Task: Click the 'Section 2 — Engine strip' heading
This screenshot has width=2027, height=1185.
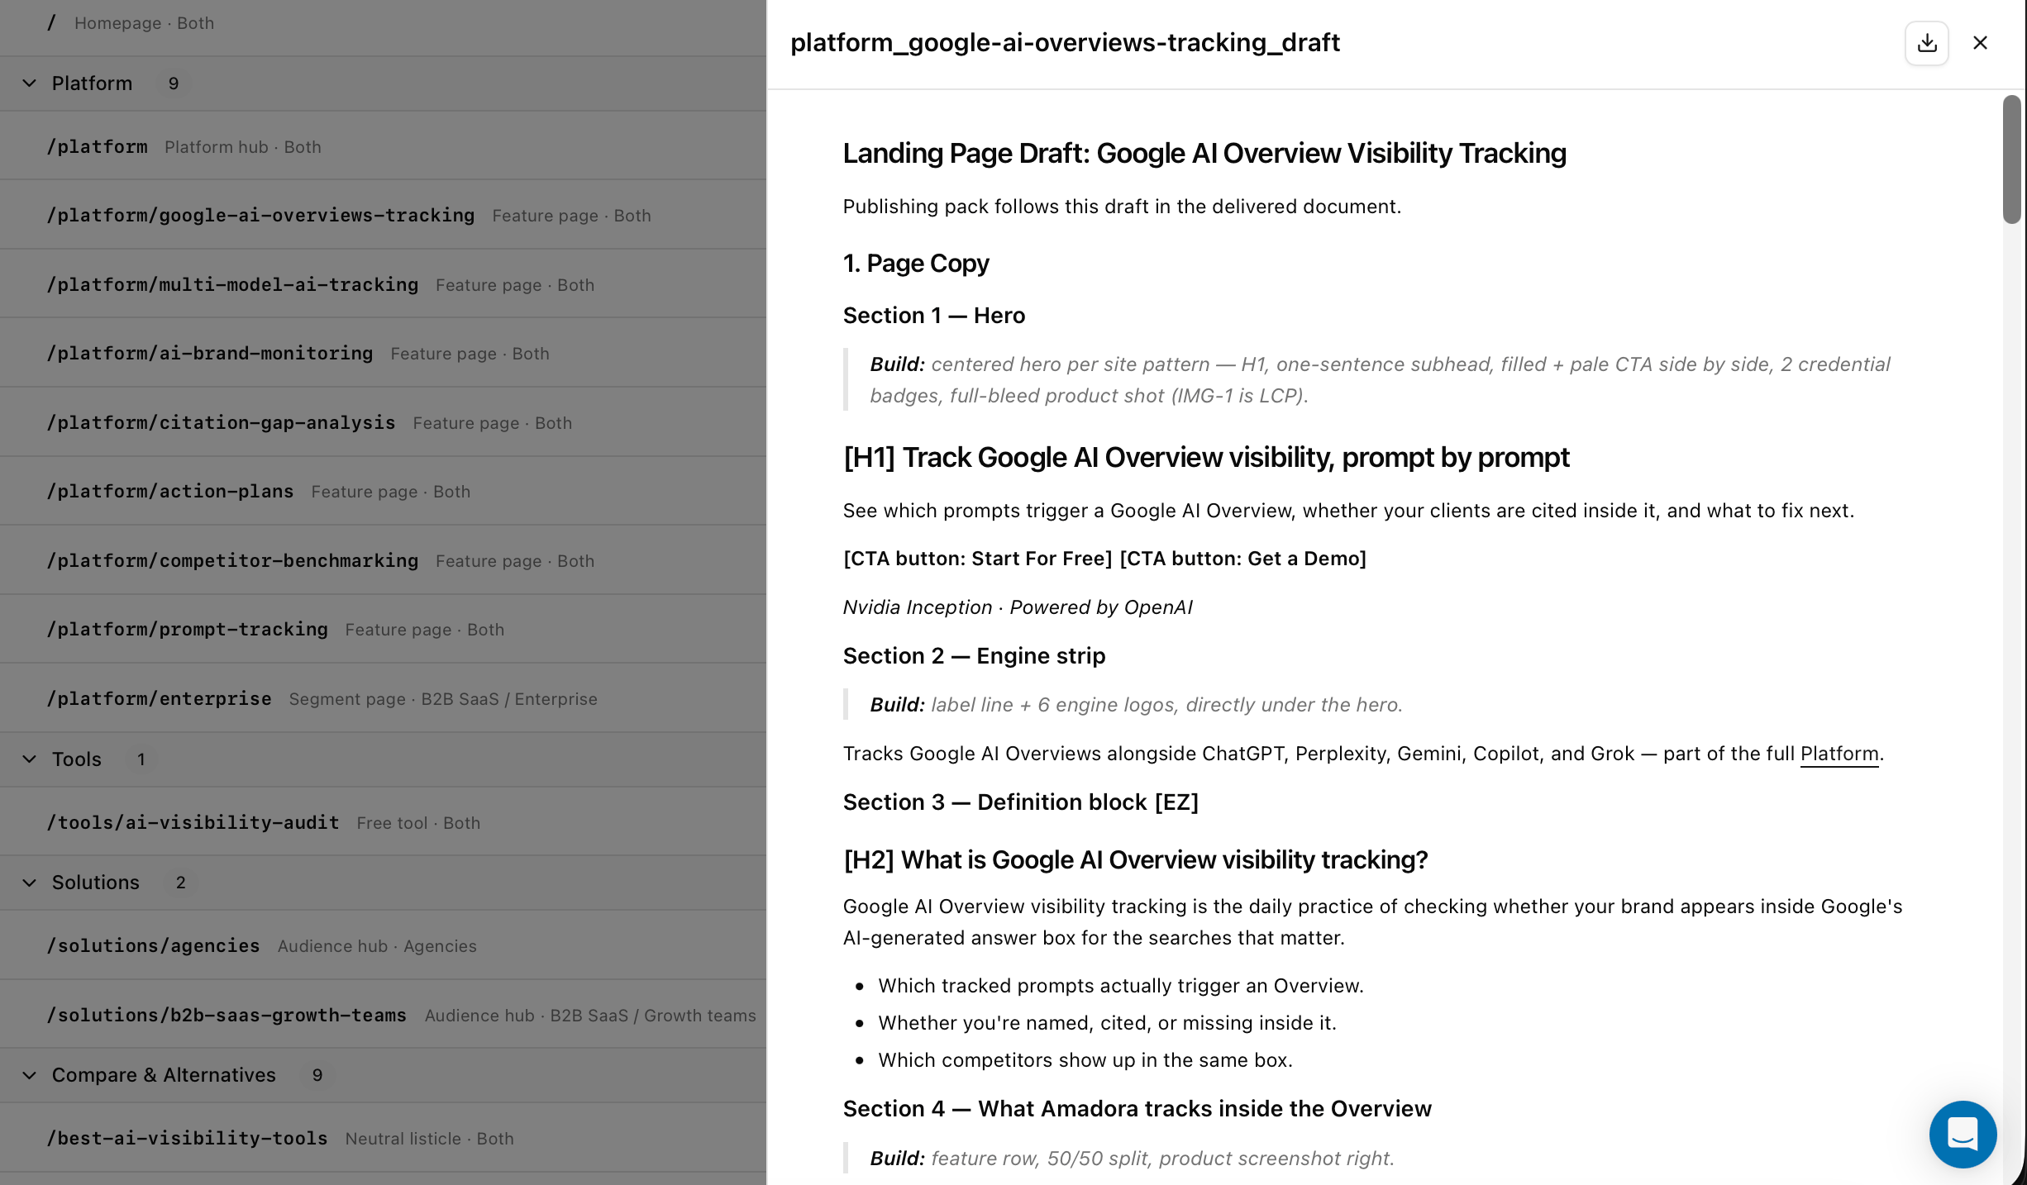Action: click(974, 656)
